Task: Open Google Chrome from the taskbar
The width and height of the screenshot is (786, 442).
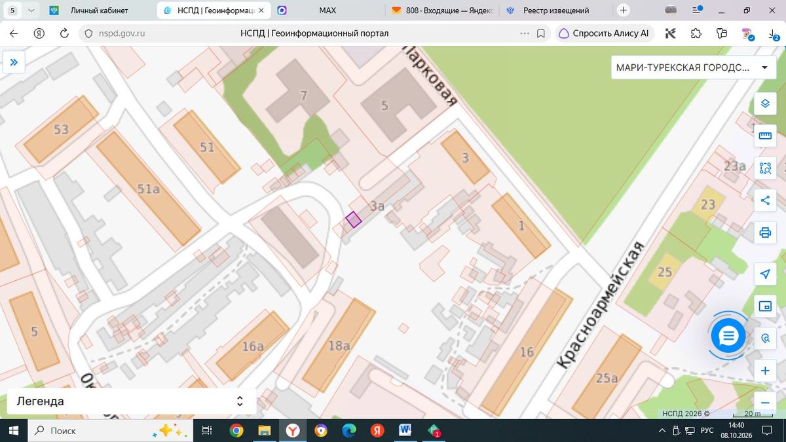Action: pyautogui.click(x=236, y=431)
